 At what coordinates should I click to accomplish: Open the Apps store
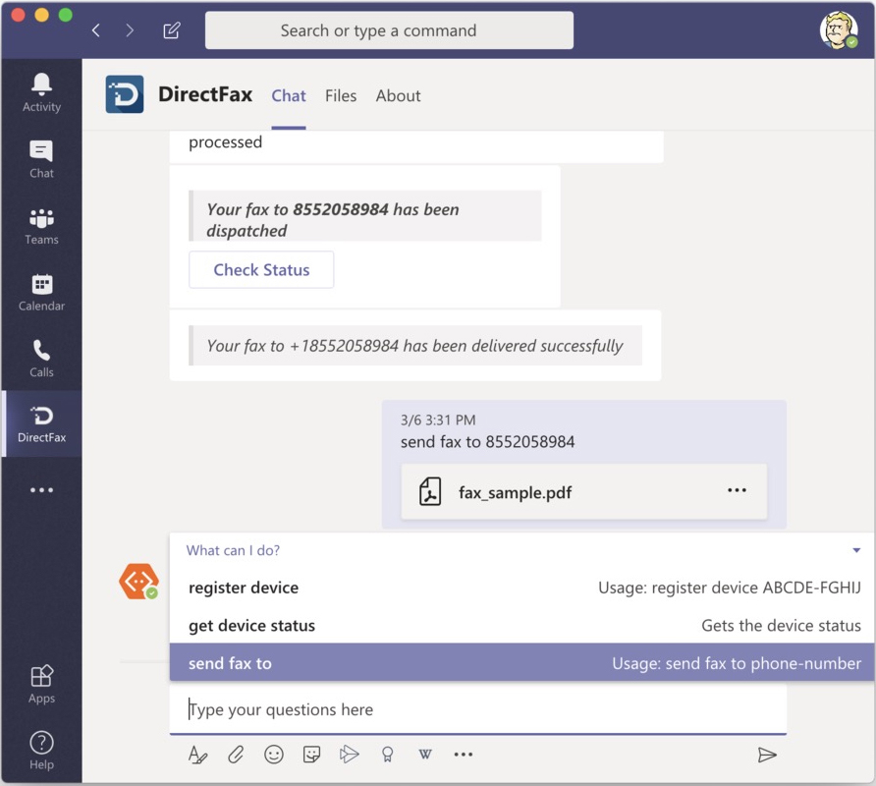[x=41, y=684]
